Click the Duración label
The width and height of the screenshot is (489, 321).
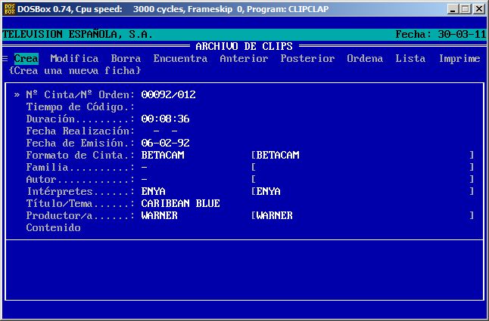tap(80, 119)
